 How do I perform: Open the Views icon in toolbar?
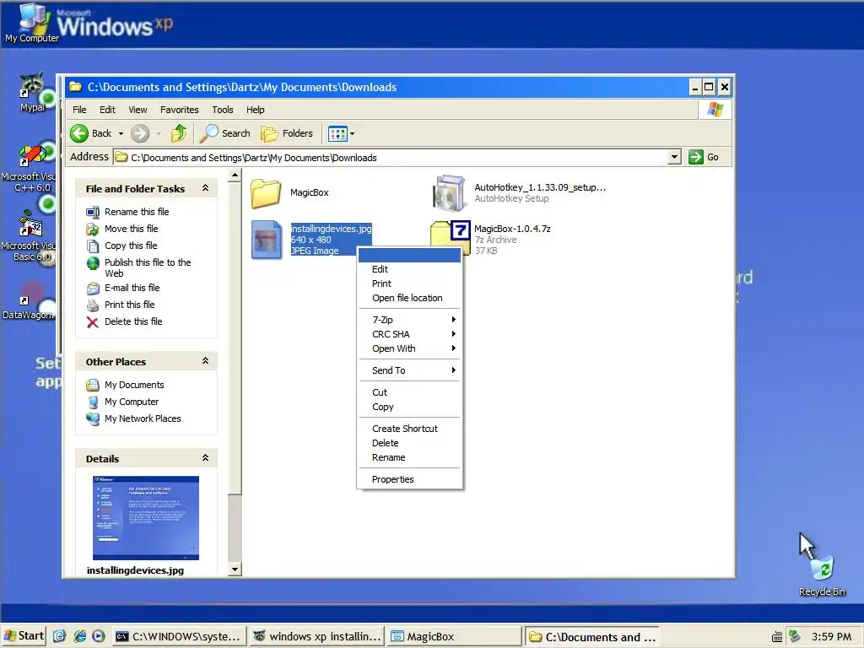pos(337,133)
